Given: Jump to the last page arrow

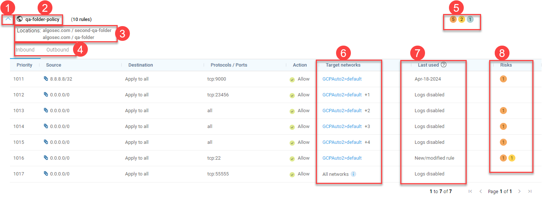Looking at the screenshot, I should point(530,191).
